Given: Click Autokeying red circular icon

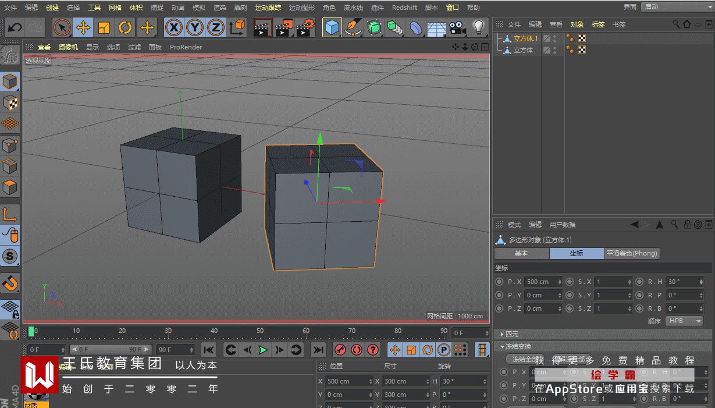Looking at the screenshot, I should pyautogui.click(x=357, y=350).
